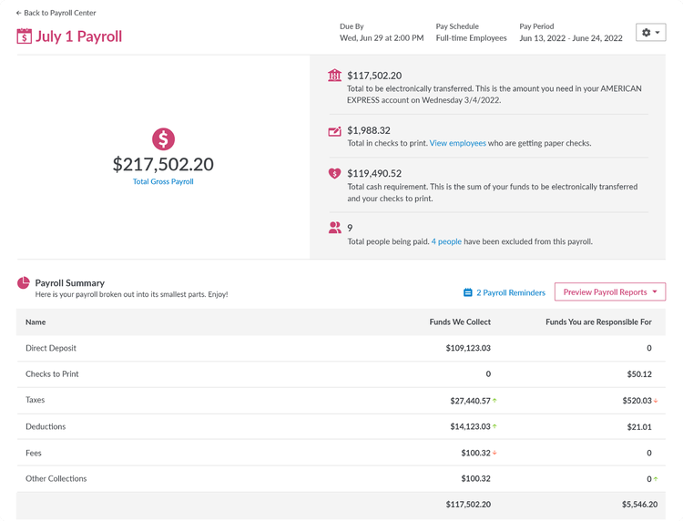Image resolution: width=683 pixels, height=521 pixels.
Task: Expand the Preview Payroll Reports dropdown
Action: tap(610, 291)
